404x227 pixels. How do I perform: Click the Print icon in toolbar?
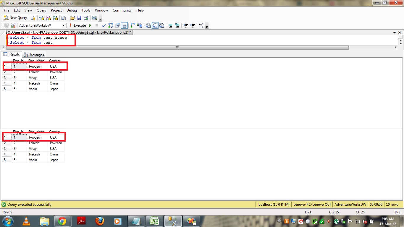click(x=86, y=18)
